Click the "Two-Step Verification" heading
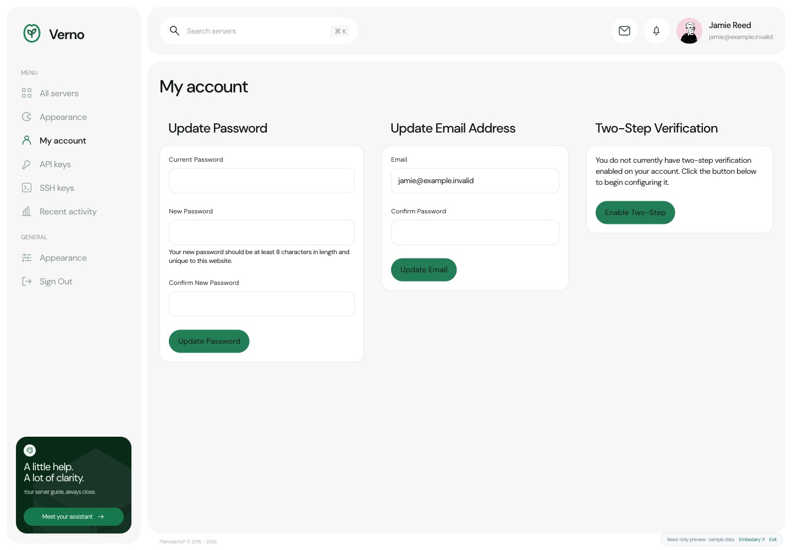792x550 pixels. tap(656, 128)
